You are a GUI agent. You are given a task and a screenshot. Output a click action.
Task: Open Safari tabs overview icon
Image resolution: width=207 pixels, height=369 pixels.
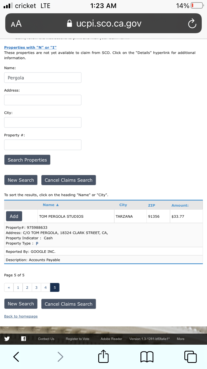tap(190, 357)
